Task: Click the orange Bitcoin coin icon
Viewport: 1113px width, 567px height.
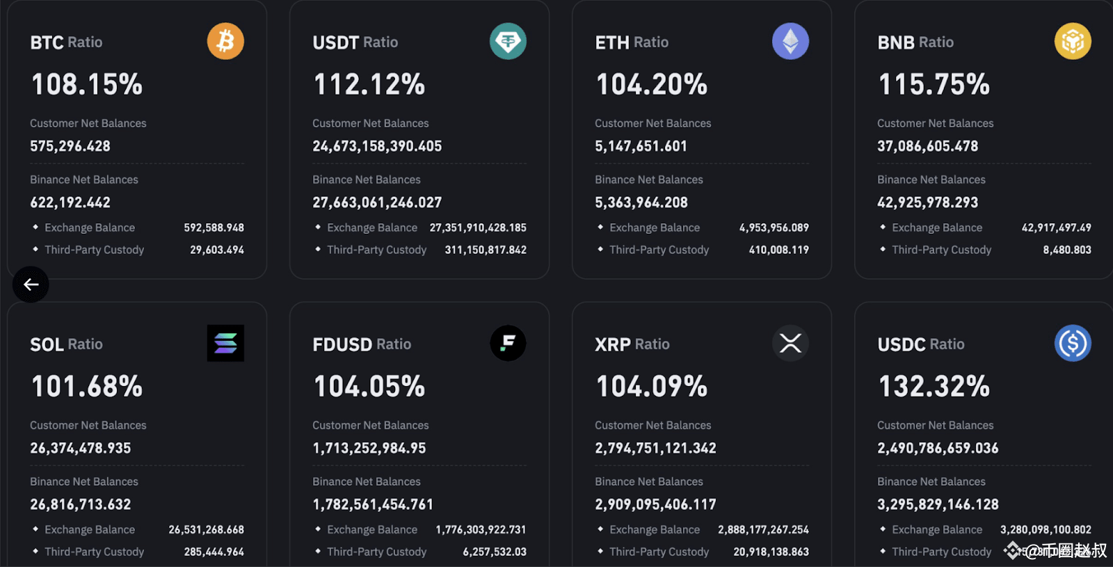Action: pyautogui.click(x=225, y=41)
